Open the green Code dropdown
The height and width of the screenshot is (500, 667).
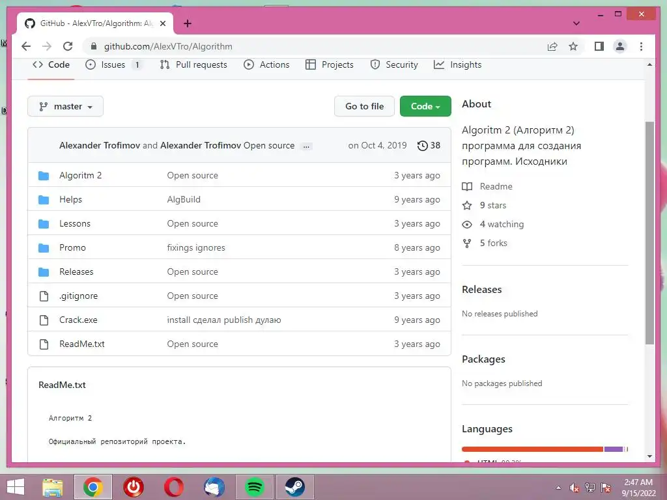[425, 106]
